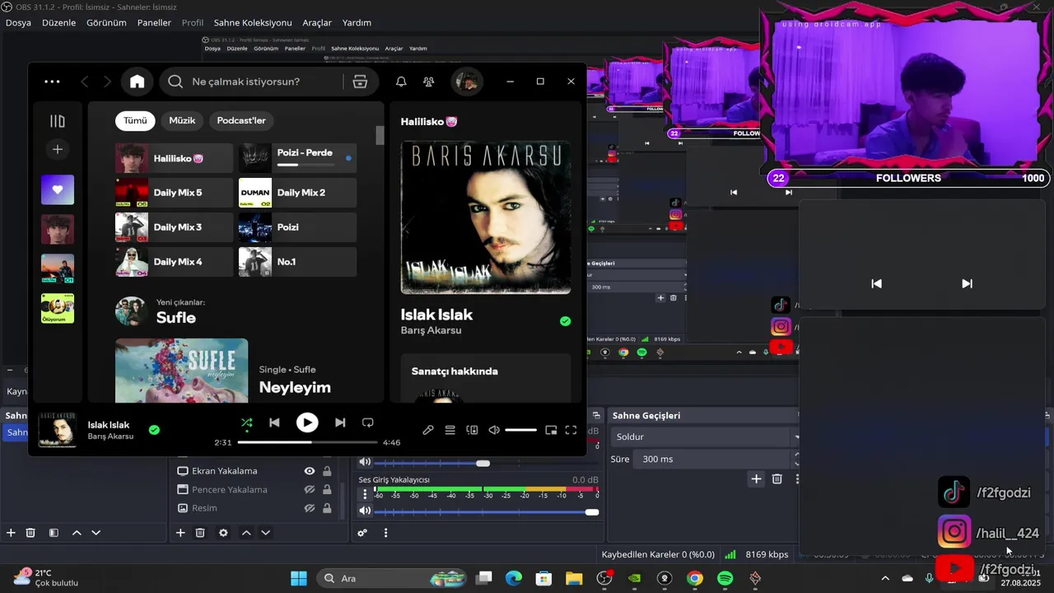Image resolution: width=1054 pixels, height=593 pixels.
Task: Open Spotify friend activity icon
Action: point(429,82)
